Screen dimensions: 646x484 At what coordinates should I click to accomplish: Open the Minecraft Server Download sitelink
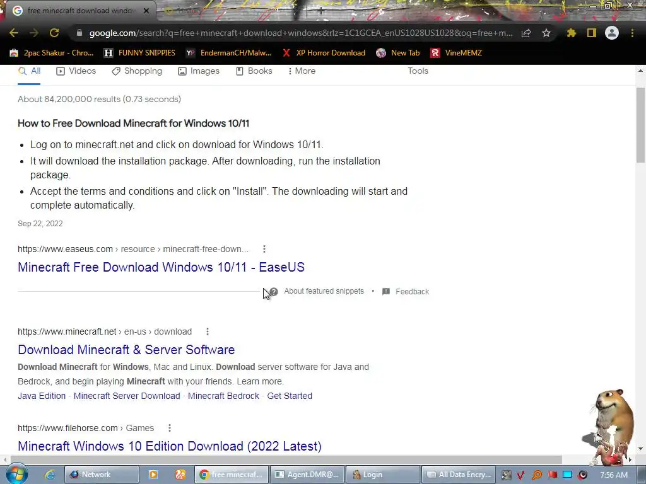(127, 396)
